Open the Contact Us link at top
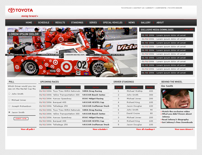202x155 pixels. click(139, 8)
